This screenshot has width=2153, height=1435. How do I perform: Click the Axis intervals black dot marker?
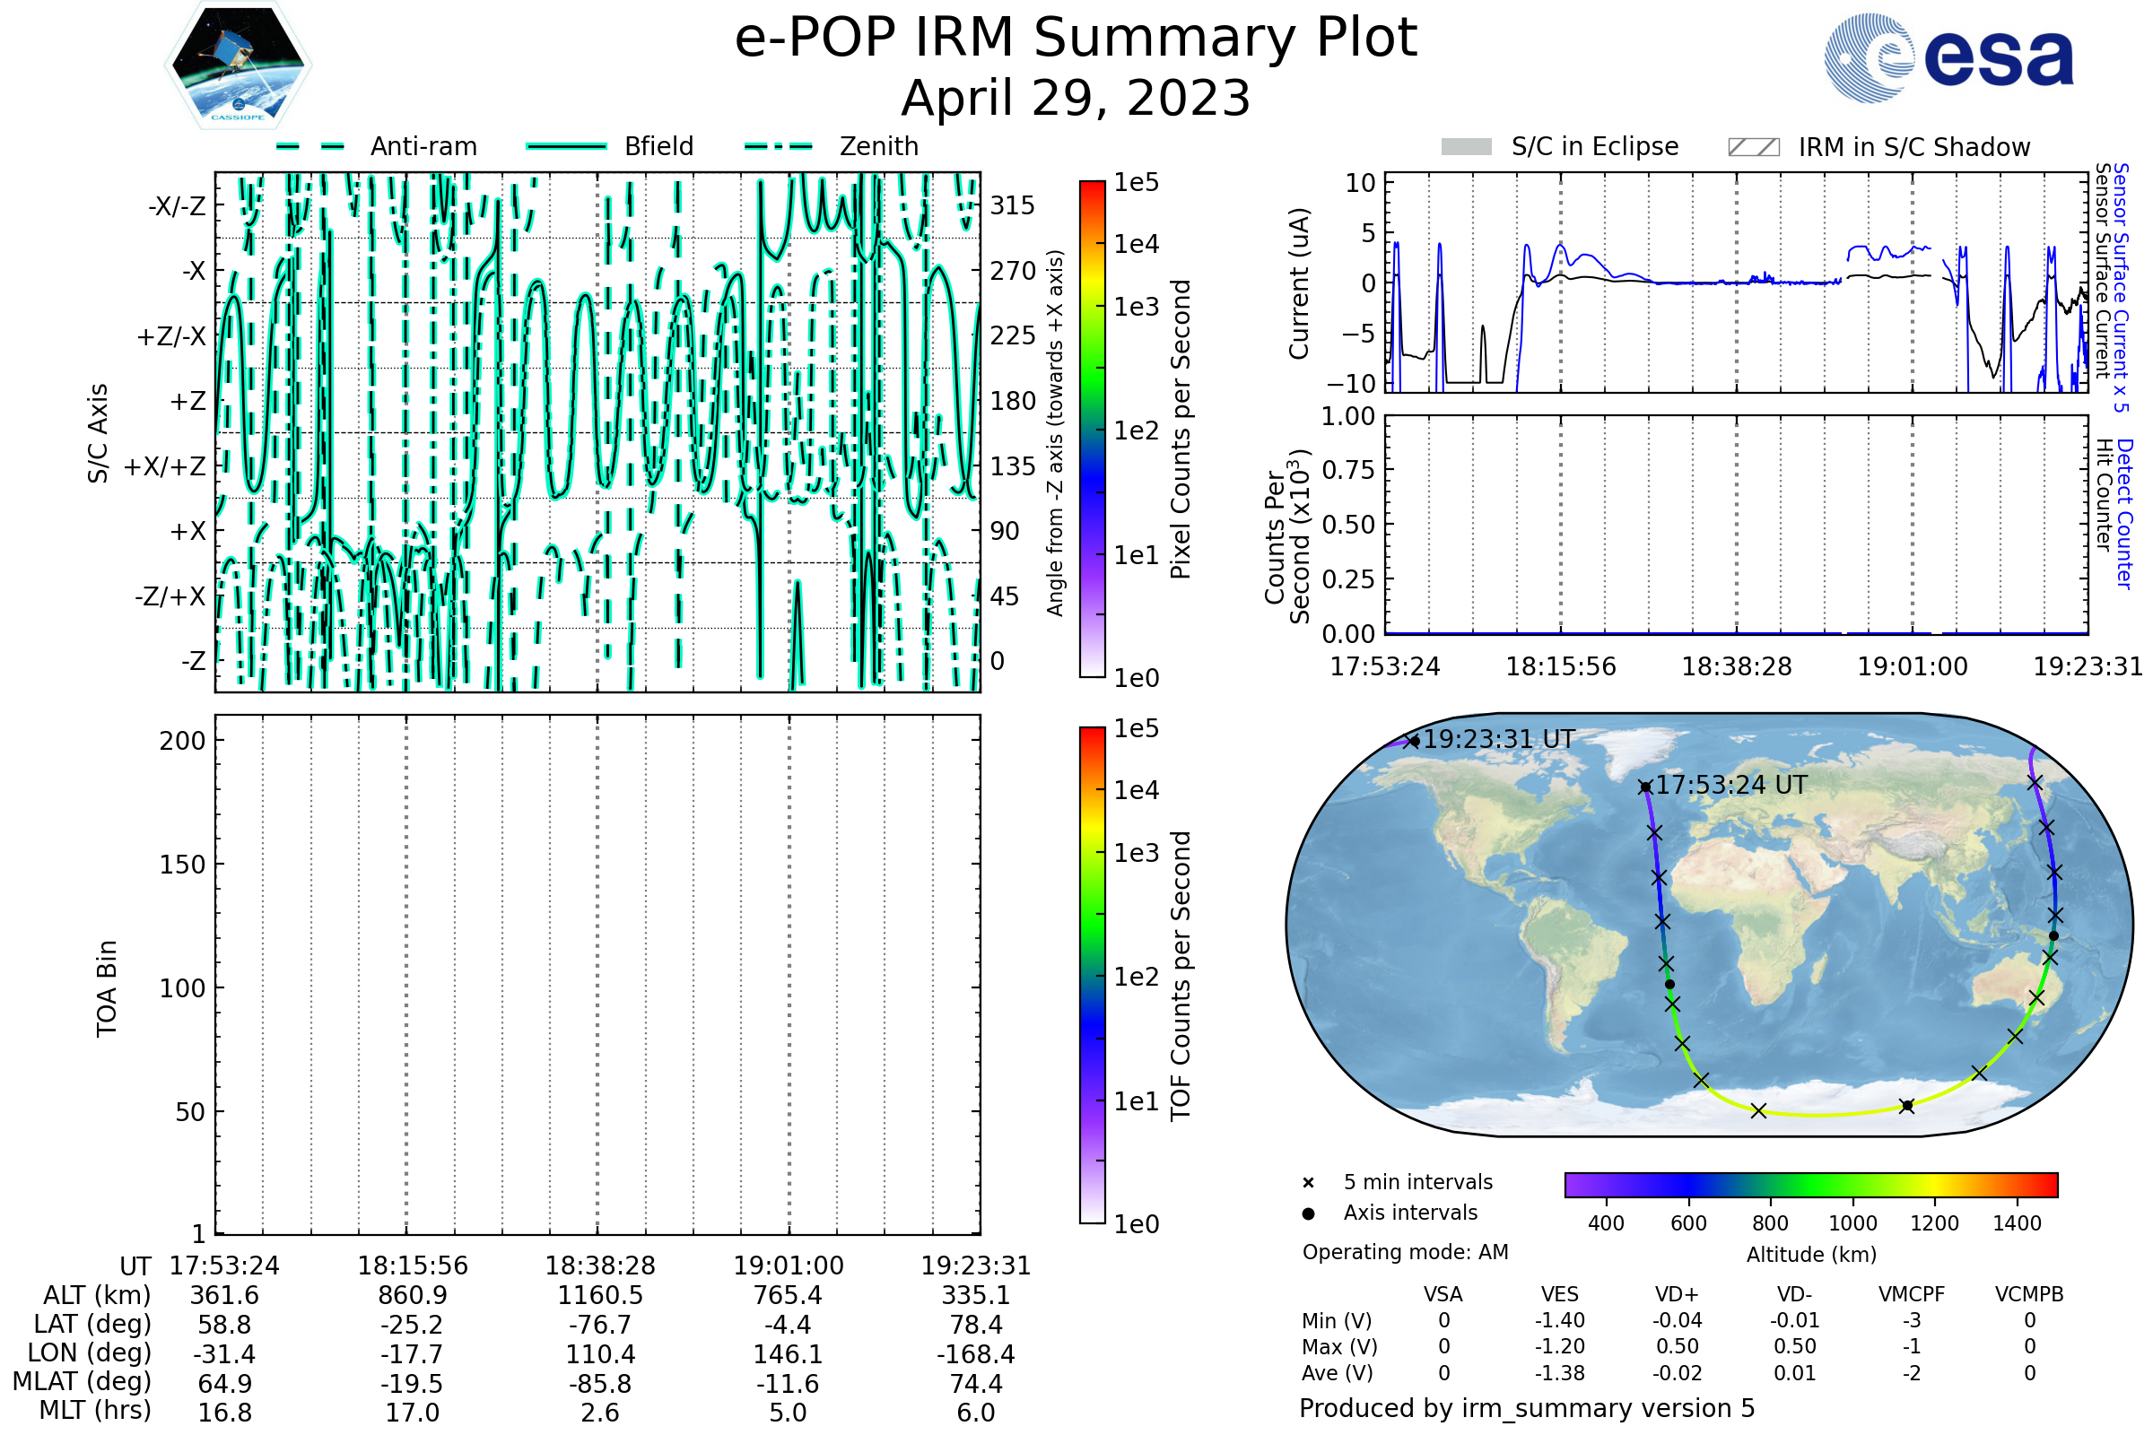(x=1308, y=1213)
